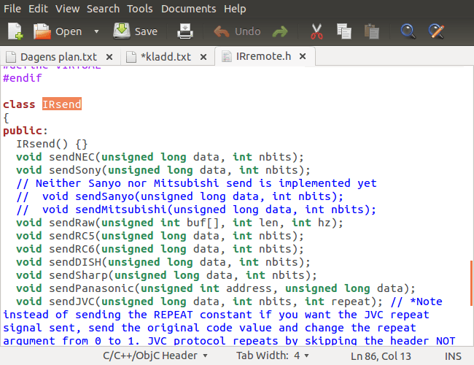Click the New Document icon
The height and width of the screenshot is (365, 474).
[15, 31]
